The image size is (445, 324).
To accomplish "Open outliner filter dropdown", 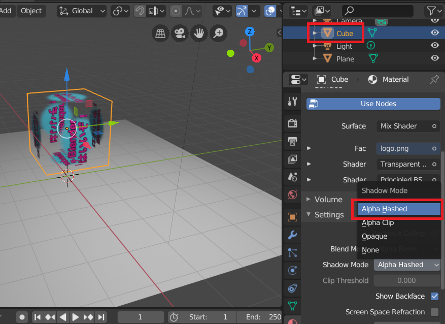I will pyautogui.click(x=434, y=11).
